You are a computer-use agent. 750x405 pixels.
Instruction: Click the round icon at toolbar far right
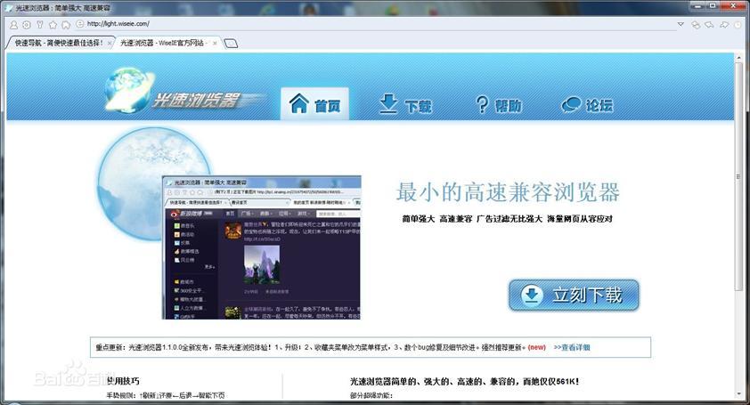point(739,24)
